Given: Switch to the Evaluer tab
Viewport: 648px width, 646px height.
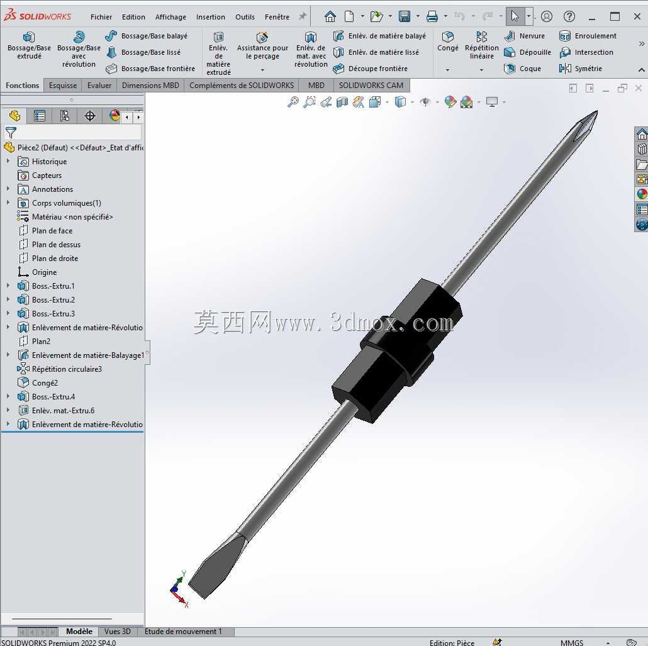Looking at the screenshot, I should click(x=99, y=85).
